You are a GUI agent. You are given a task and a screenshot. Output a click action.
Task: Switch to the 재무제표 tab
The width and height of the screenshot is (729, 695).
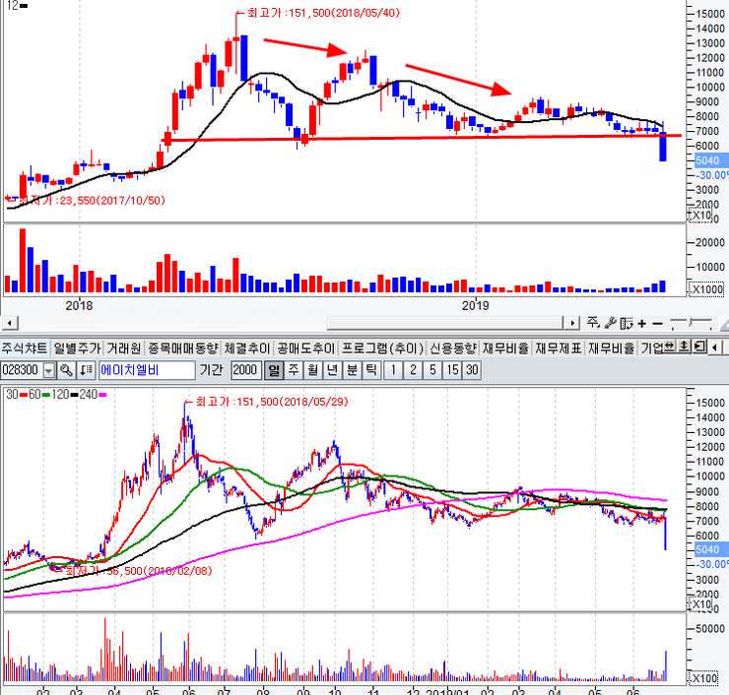pyautogui.click(x=559, y=347)
